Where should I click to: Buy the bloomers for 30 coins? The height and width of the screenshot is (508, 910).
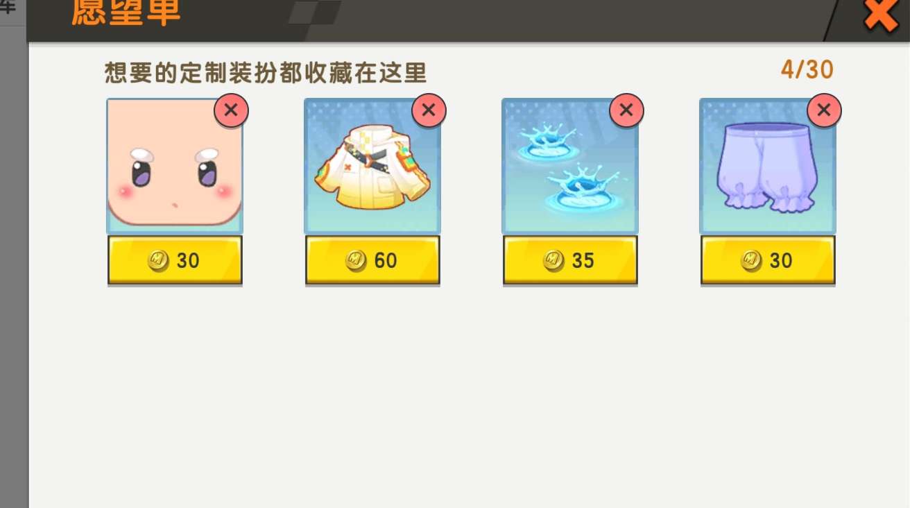[768, 260]
